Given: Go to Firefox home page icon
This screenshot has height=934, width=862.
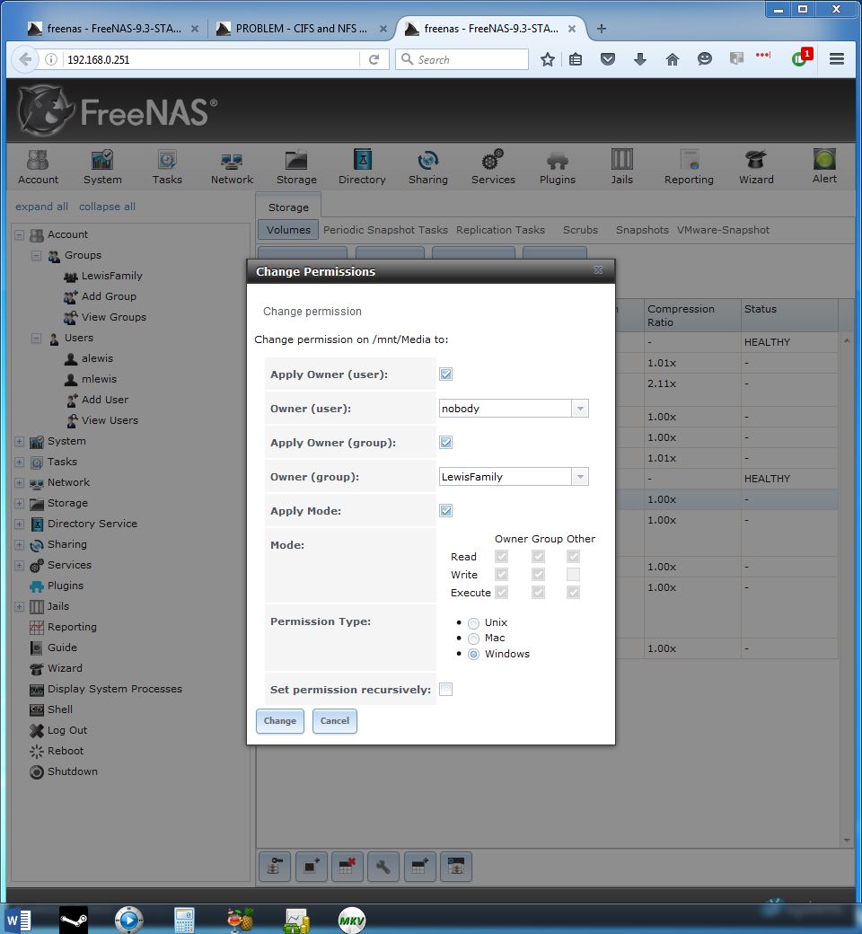Looking at the screenshot, I should (x=672, y=59).
